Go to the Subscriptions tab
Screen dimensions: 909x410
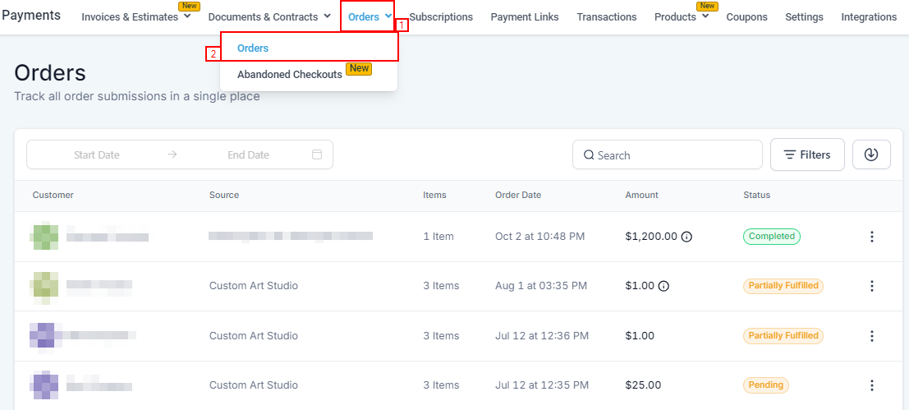(x=441, y=16)
